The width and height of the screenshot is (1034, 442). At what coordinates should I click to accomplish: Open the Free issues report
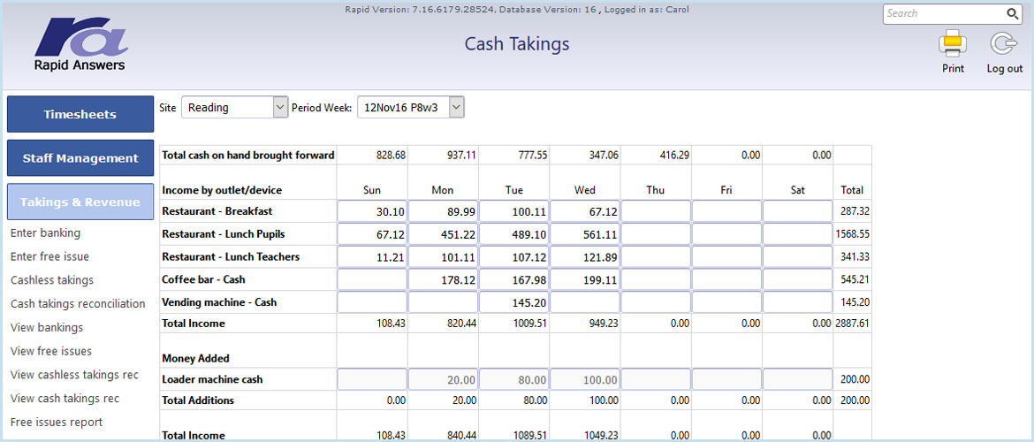(x=57, y=423)
